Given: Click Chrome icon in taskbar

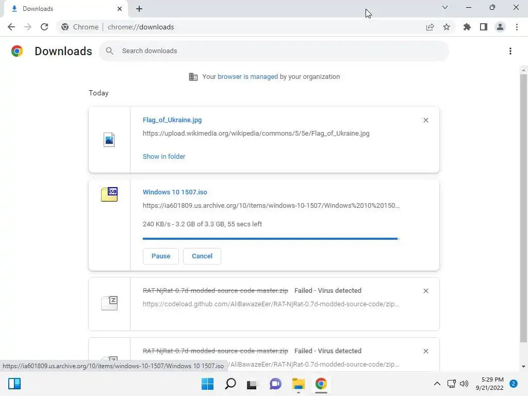Looking at the screenshot, I should point(321,384).
